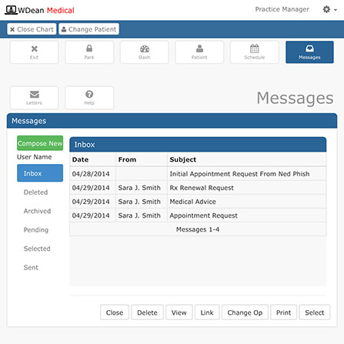Viewport: 344px width, 344px height.
Task: Switch to the Deleted folder
Action: click(x=35, y=192)
